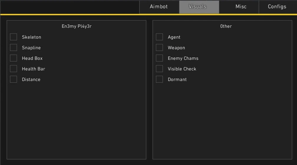297x165 pixels.
Task: Enable the Health Bar checkbox
Action: tap(14, 69)
